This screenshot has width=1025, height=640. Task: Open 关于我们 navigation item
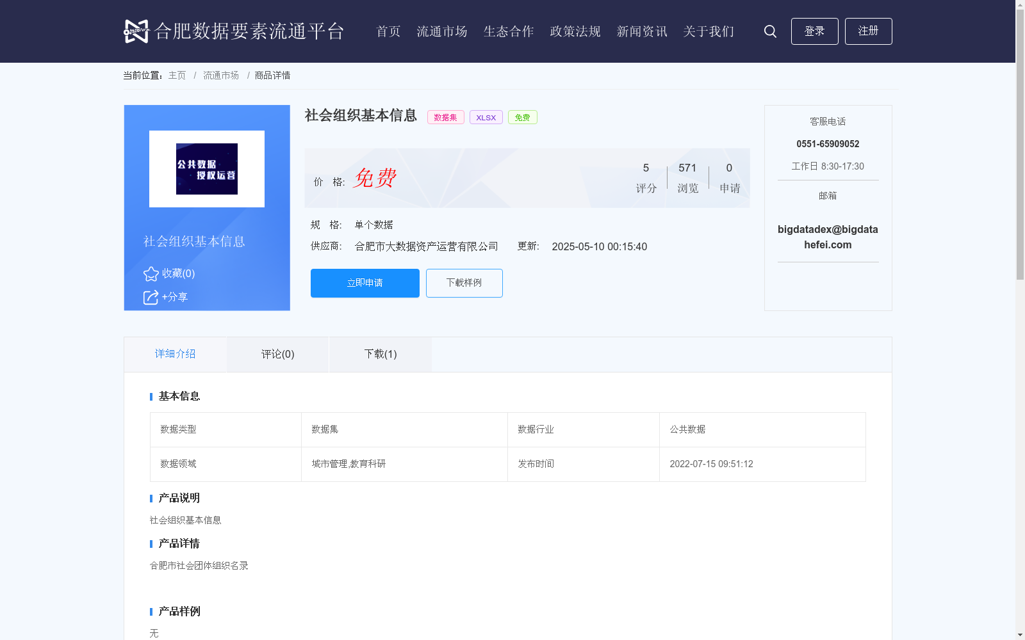(709, 31)
